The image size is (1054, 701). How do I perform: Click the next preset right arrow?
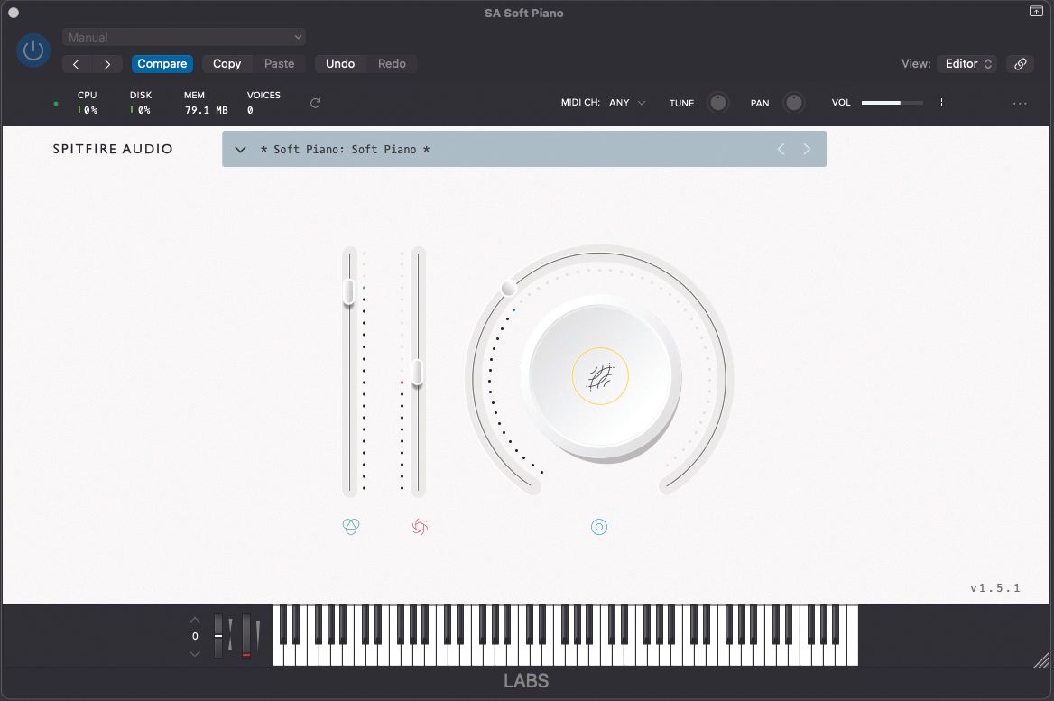pyautogui.click(x=807, y=149)
